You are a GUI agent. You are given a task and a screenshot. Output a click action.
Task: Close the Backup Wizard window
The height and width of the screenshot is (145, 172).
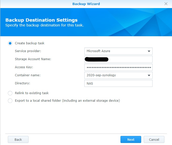(x=166, y=4)
